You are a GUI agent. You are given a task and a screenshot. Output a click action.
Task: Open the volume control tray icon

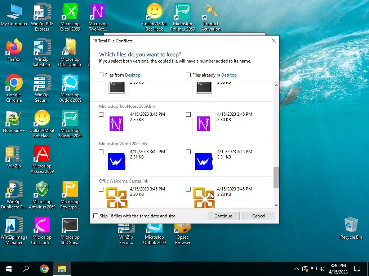pyautogui.click(x=322, y=269)
